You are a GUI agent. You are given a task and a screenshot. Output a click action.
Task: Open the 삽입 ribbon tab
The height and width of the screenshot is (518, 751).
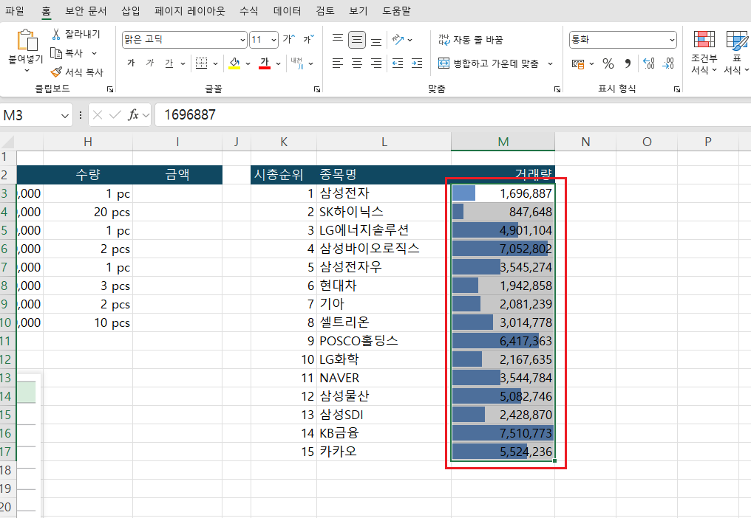point(131,10)
